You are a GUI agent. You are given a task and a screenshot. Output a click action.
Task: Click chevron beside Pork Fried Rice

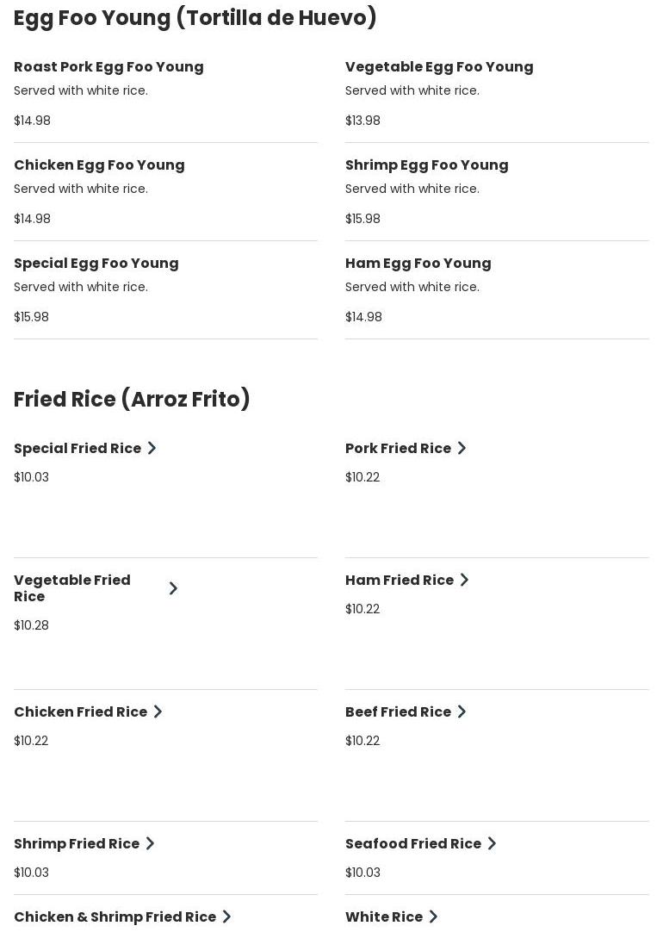tap(462, 448)
